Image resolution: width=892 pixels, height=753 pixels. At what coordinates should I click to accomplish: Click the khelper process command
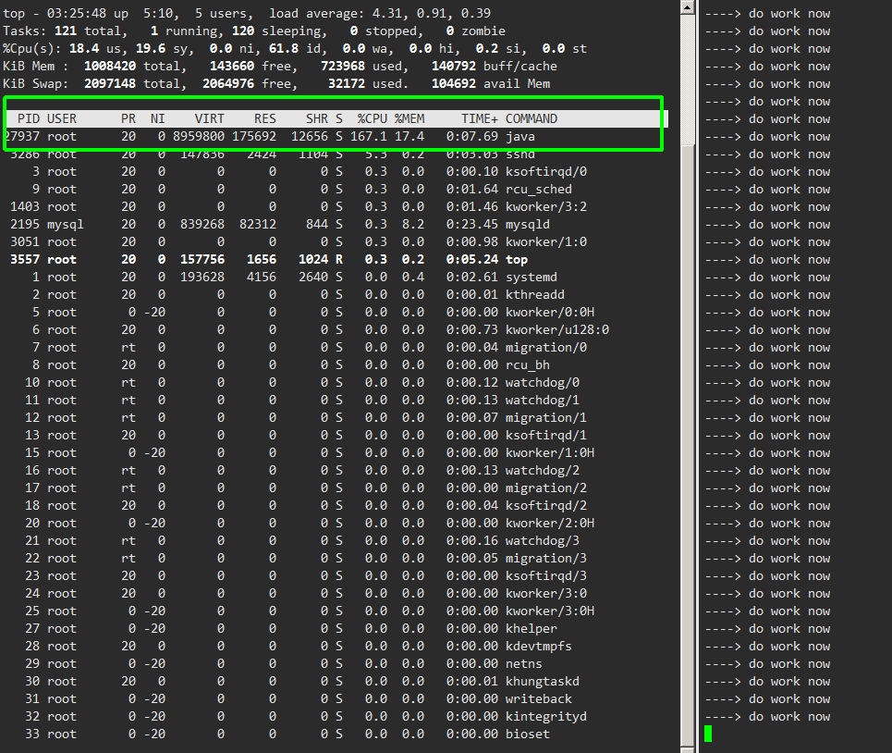point(532,629)
